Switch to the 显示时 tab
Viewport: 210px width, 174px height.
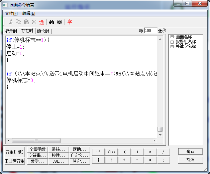coord(11,31)
